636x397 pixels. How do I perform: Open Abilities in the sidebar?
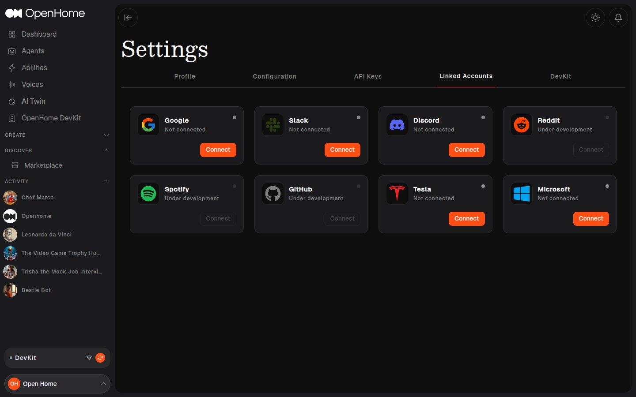[x=57, y=67]
